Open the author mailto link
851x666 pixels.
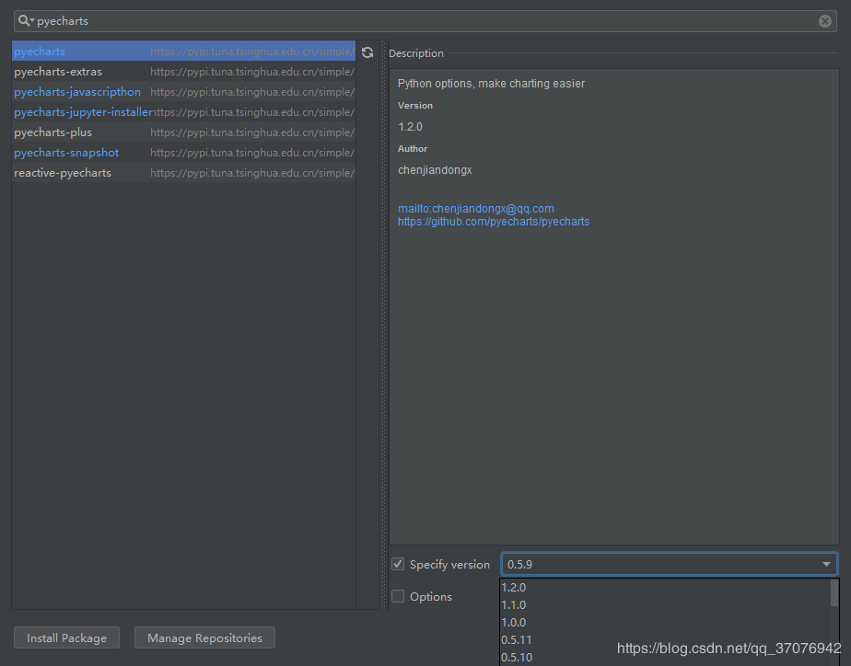[476, 209]
